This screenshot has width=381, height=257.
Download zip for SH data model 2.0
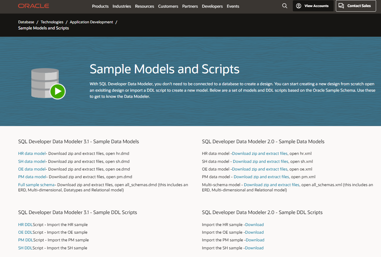(x=261, y=161)
